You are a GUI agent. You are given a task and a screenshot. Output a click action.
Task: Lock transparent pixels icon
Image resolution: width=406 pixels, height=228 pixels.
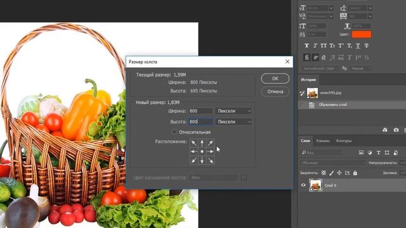click(x=324, y=173)
